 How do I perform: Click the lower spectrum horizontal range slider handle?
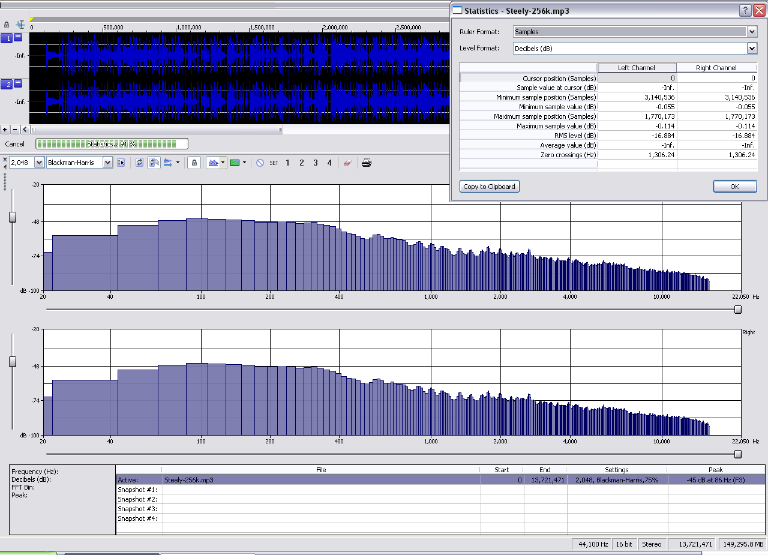click(x=738, y=454)
